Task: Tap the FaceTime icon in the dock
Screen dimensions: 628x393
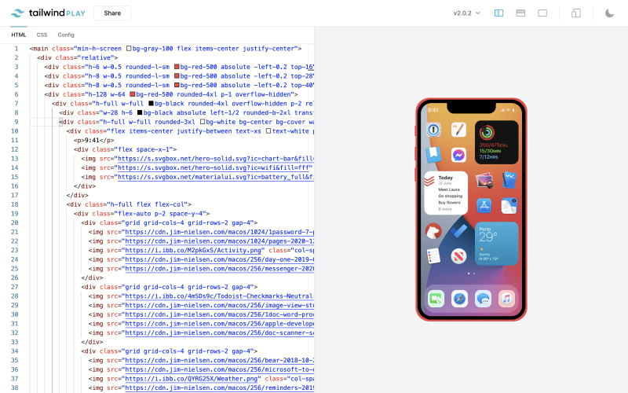Action: (x=436, y=299)
